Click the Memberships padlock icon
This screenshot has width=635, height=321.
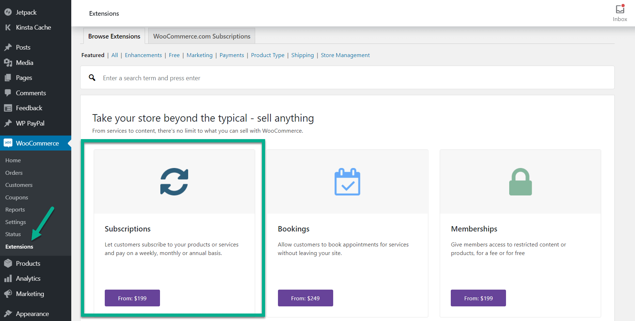coord(520,182)
